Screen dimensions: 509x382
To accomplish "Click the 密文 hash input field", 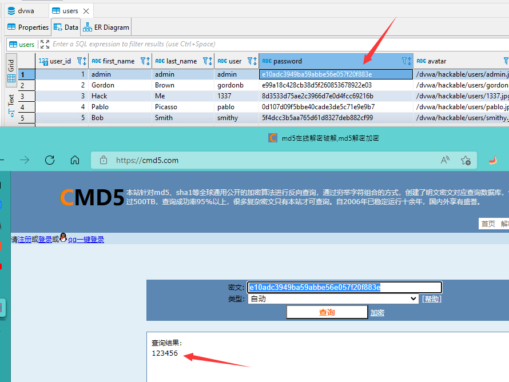I will coord(344,287).
